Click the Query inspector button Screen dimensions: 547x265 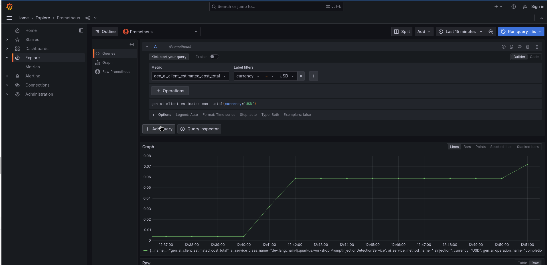tap(199, 129)
